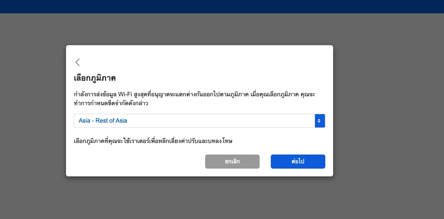Click the ทำการกำหนดขีดจำกัดดังกล่าว description line
Screen dimensions: 444x219
tap(111, 103)
